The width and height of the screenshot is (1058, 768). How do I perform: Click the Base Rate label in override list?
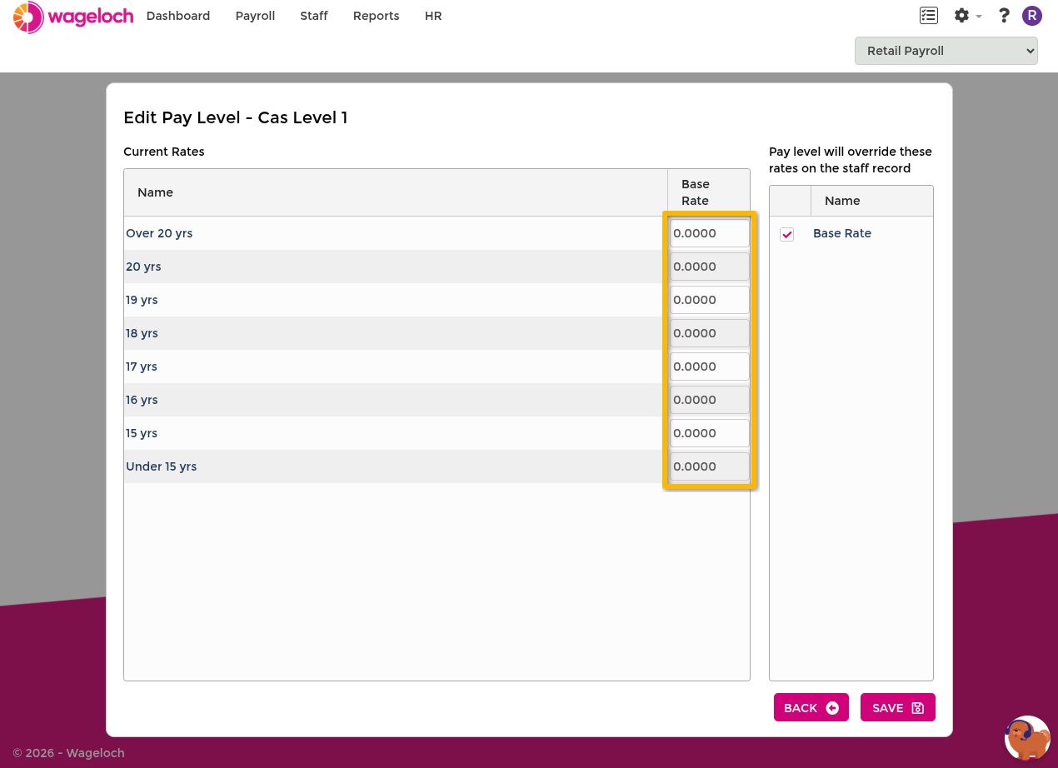click(842, 233)
